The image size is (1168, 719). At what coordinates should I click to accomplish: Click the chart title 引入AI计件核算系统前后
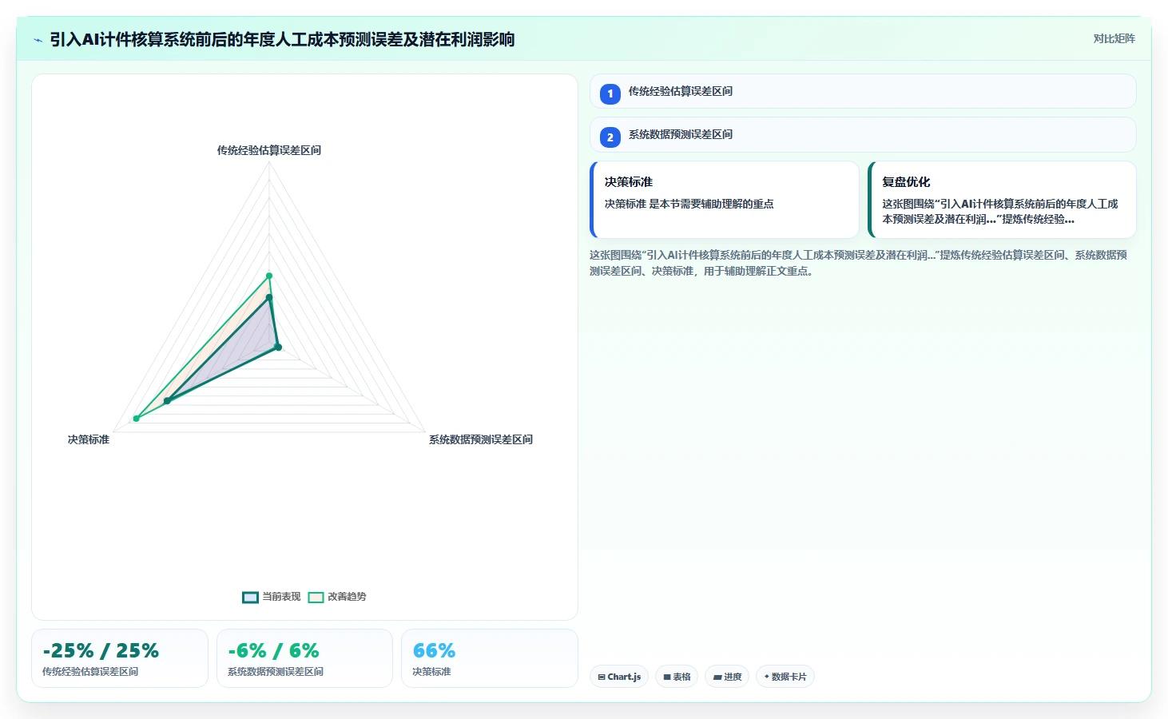[282, 39]
